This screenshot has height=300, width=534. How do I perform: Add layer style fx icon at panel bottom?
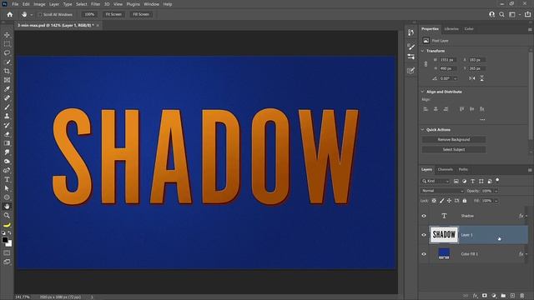475,296
